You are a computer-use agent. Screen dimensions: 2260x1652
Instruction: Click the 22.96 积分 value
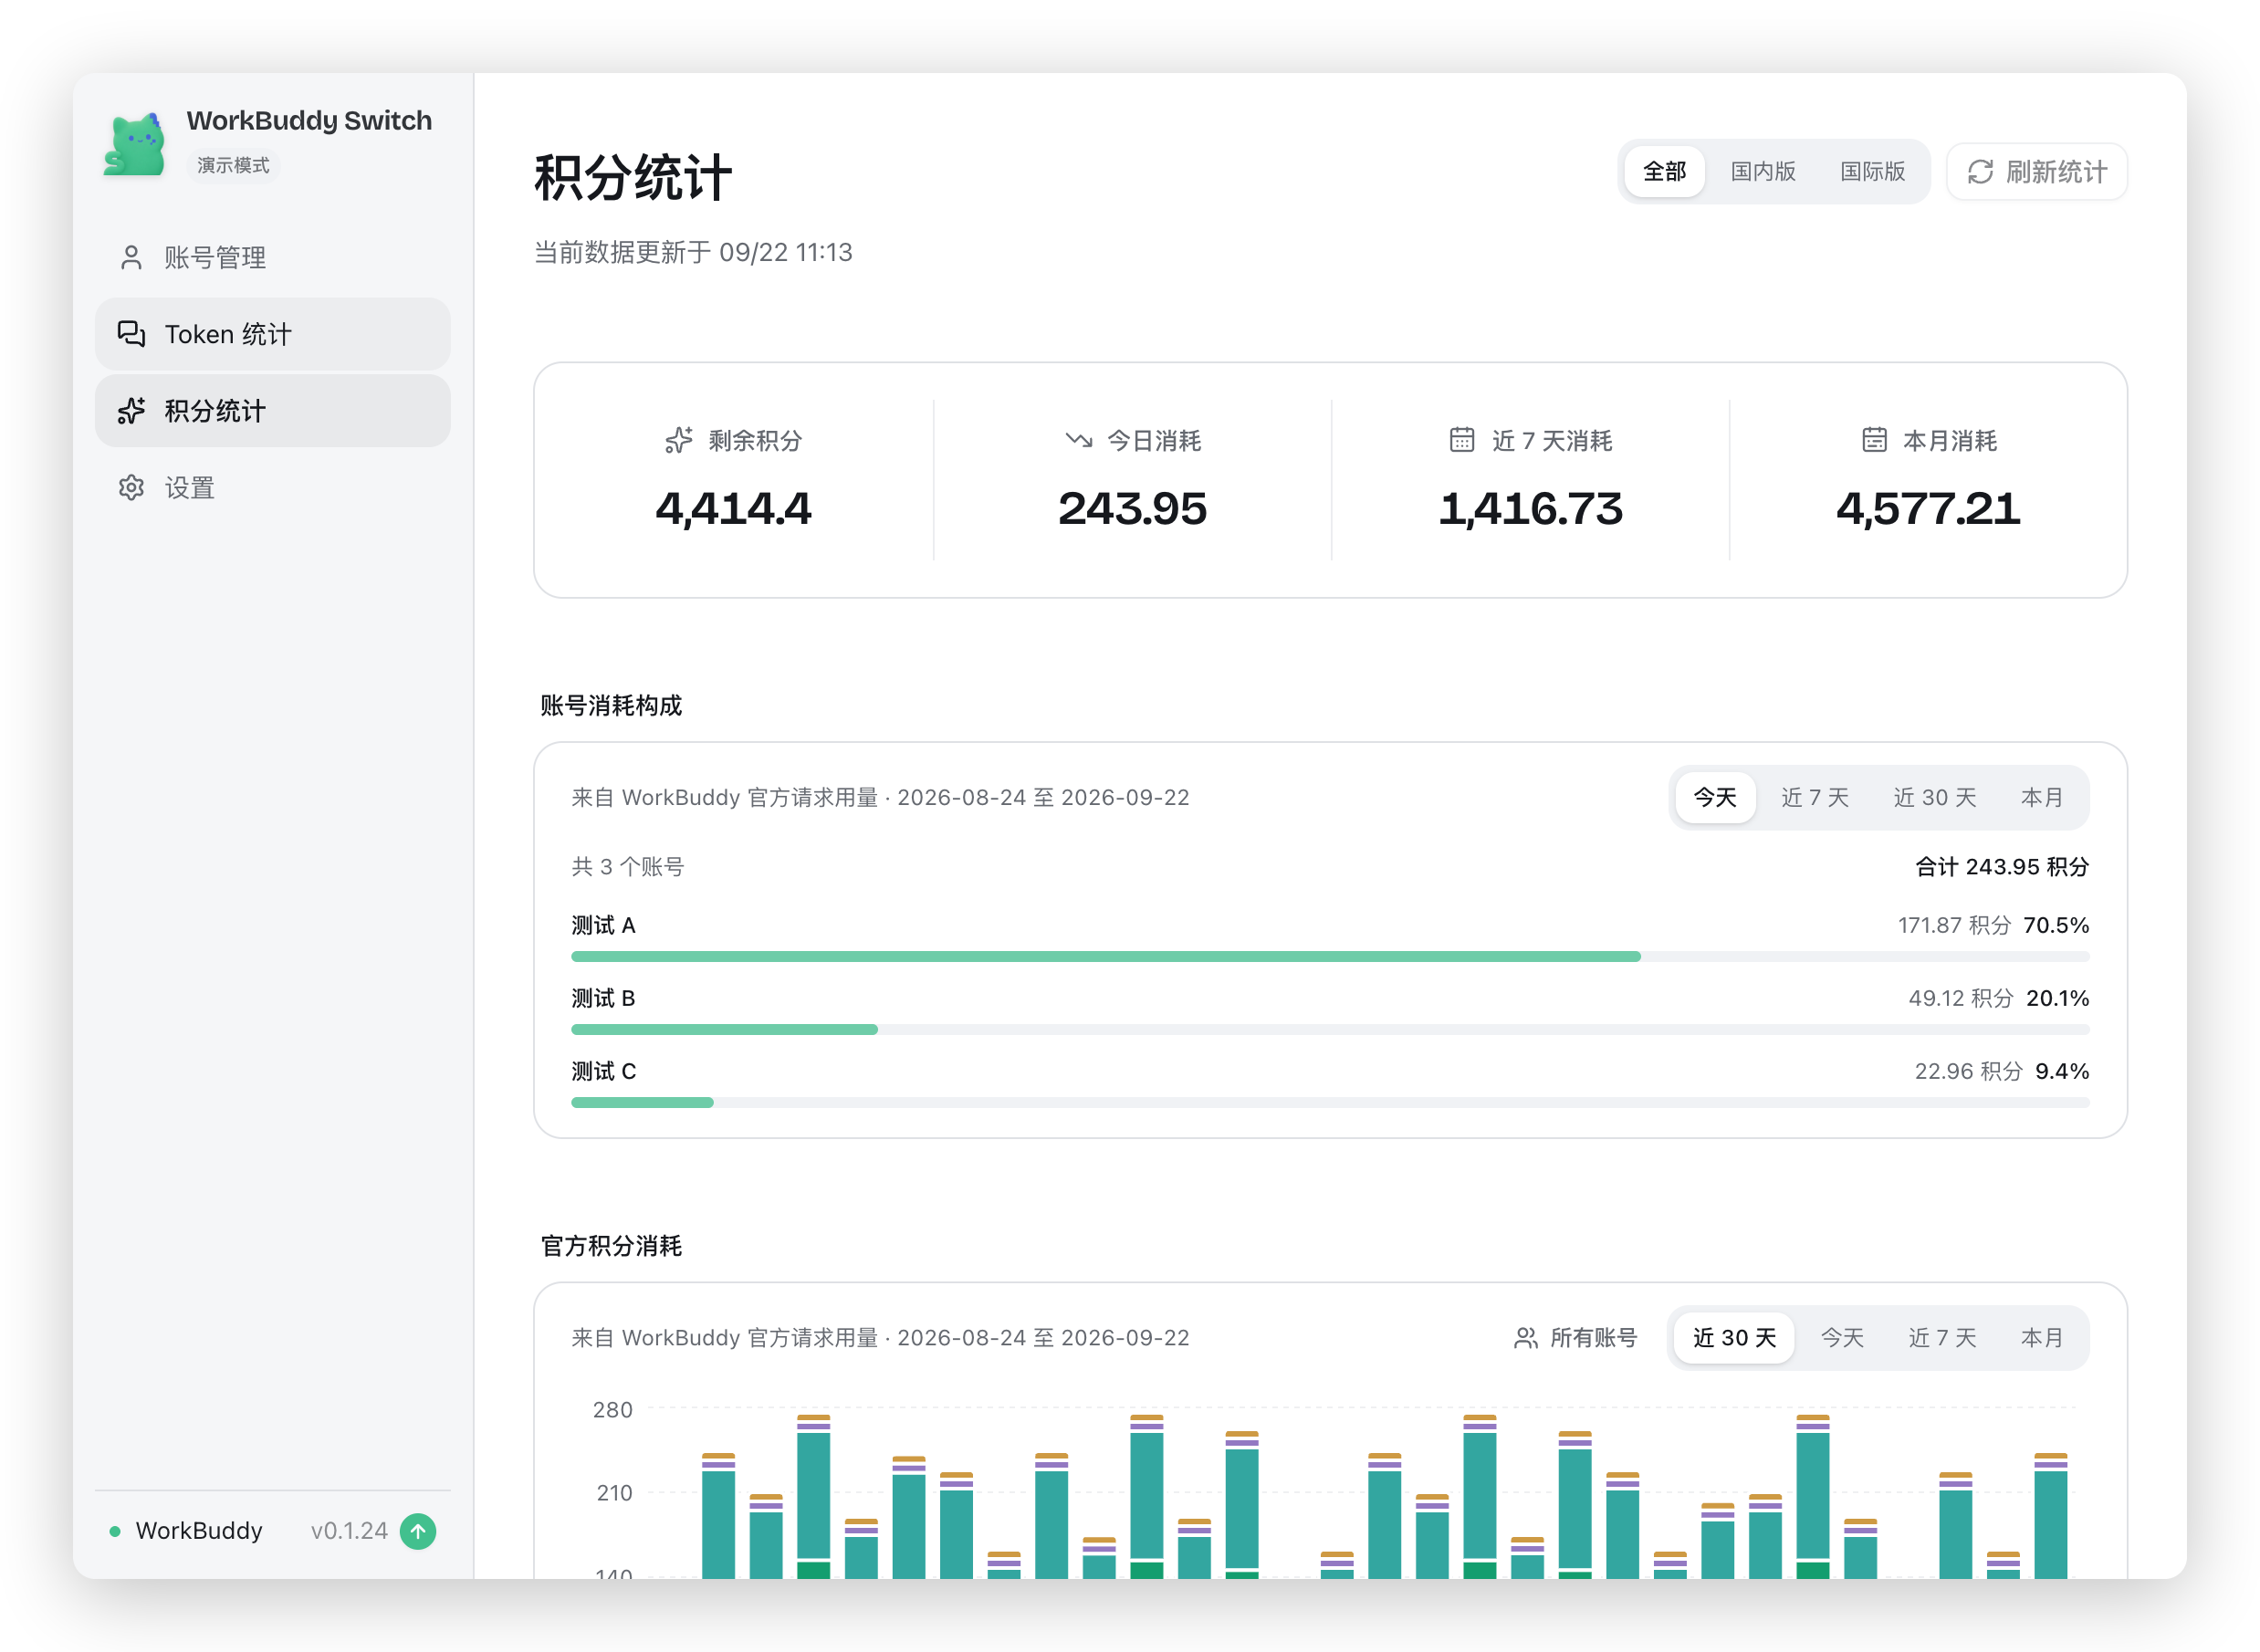[1968, 1072]
